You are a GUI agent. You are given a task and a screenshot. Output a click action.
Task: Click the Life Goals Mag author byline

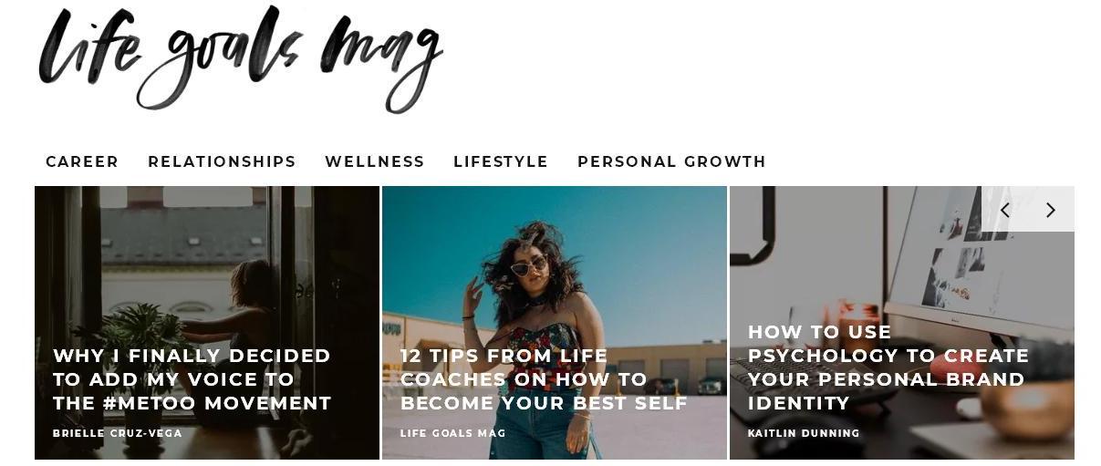click(453, 433)
